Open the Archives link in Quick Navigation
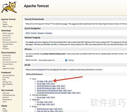Image resolution: width=127 pixels, height=112 pixels. pos(49,33)
